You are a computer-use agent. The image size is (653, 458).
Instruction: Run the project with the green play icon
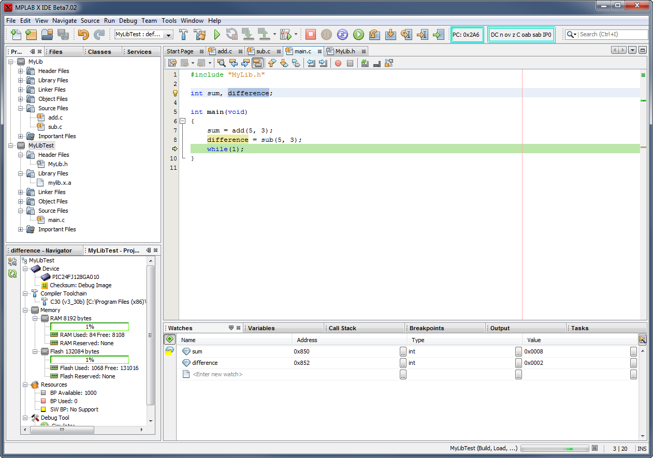(x=217, y=35)
